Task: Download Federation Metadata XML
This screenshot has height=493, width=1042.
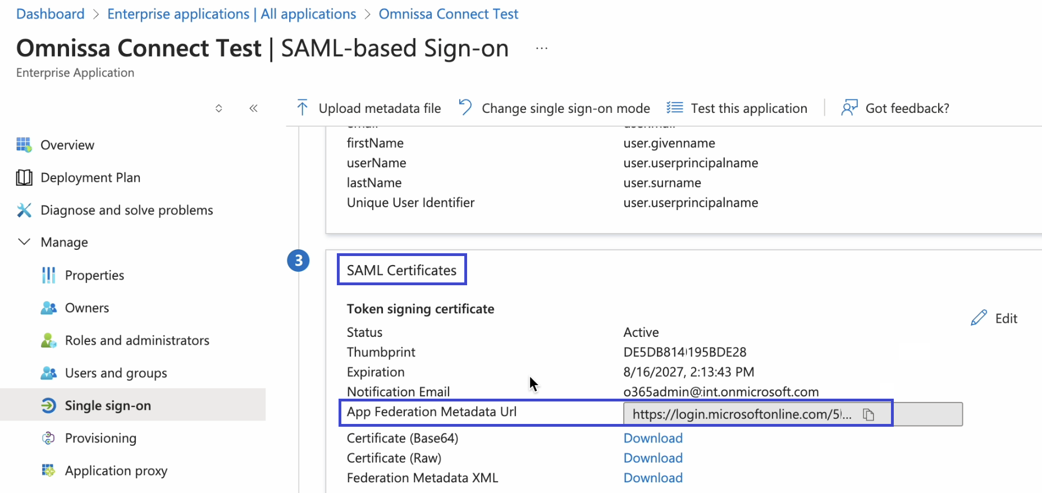Action: [653, 478]
